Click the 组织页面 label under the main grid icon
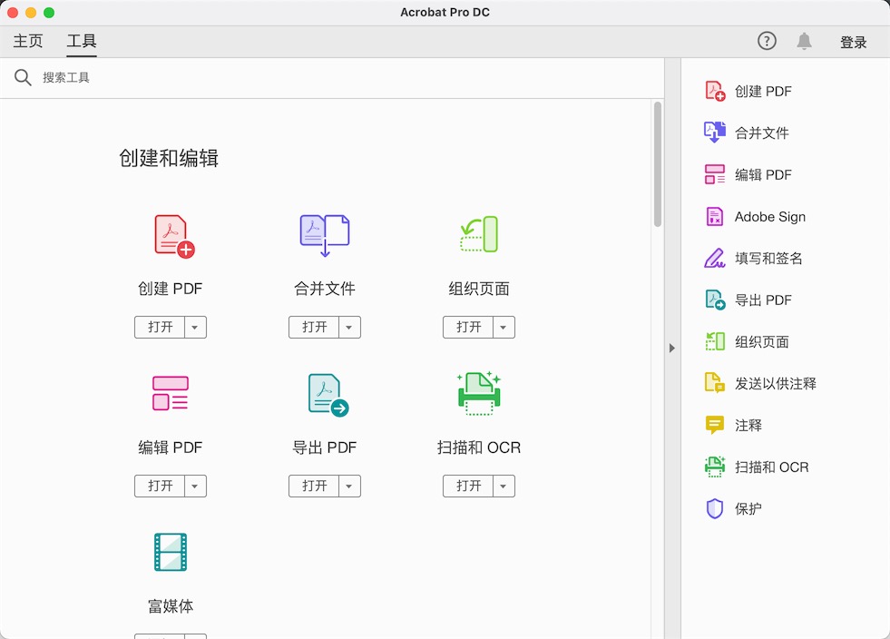The height and width of the screenshot is (639, 890). tap(479, 289)
